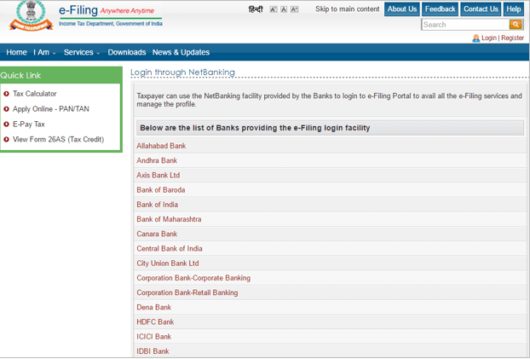Click the E-Pay Tax bullet icon

point(6,124)
